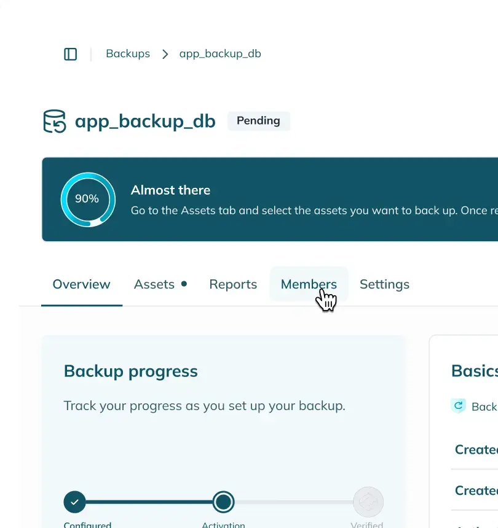498x528 pixels.
Task: Click the Backups breadcrumb link
Action: coord(127,53)
